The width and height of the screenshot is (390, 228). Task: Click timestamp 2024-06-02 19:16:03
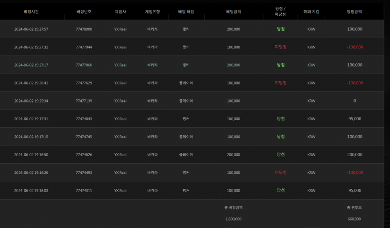click(x=31, y=191)
